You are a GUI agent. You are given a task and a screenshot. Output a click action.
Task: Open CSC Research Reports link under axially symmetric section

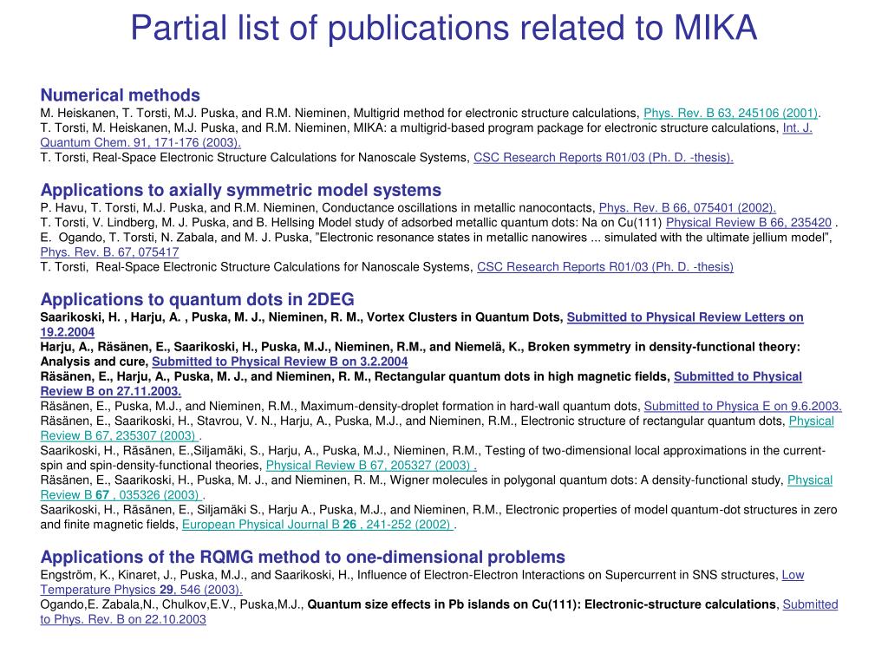tap(604, 267)
